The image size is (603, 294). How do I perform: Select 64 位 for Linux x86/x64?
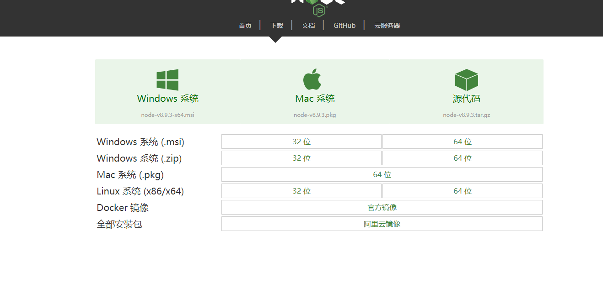pyautogui.click(x=463, y=191)
